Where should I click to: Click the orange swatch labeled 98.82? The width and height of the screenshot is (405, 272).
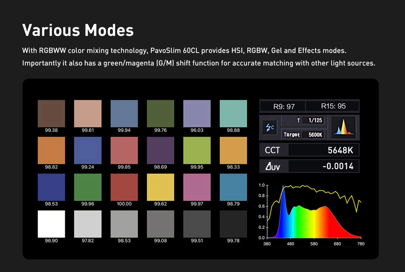pos(51,151)
